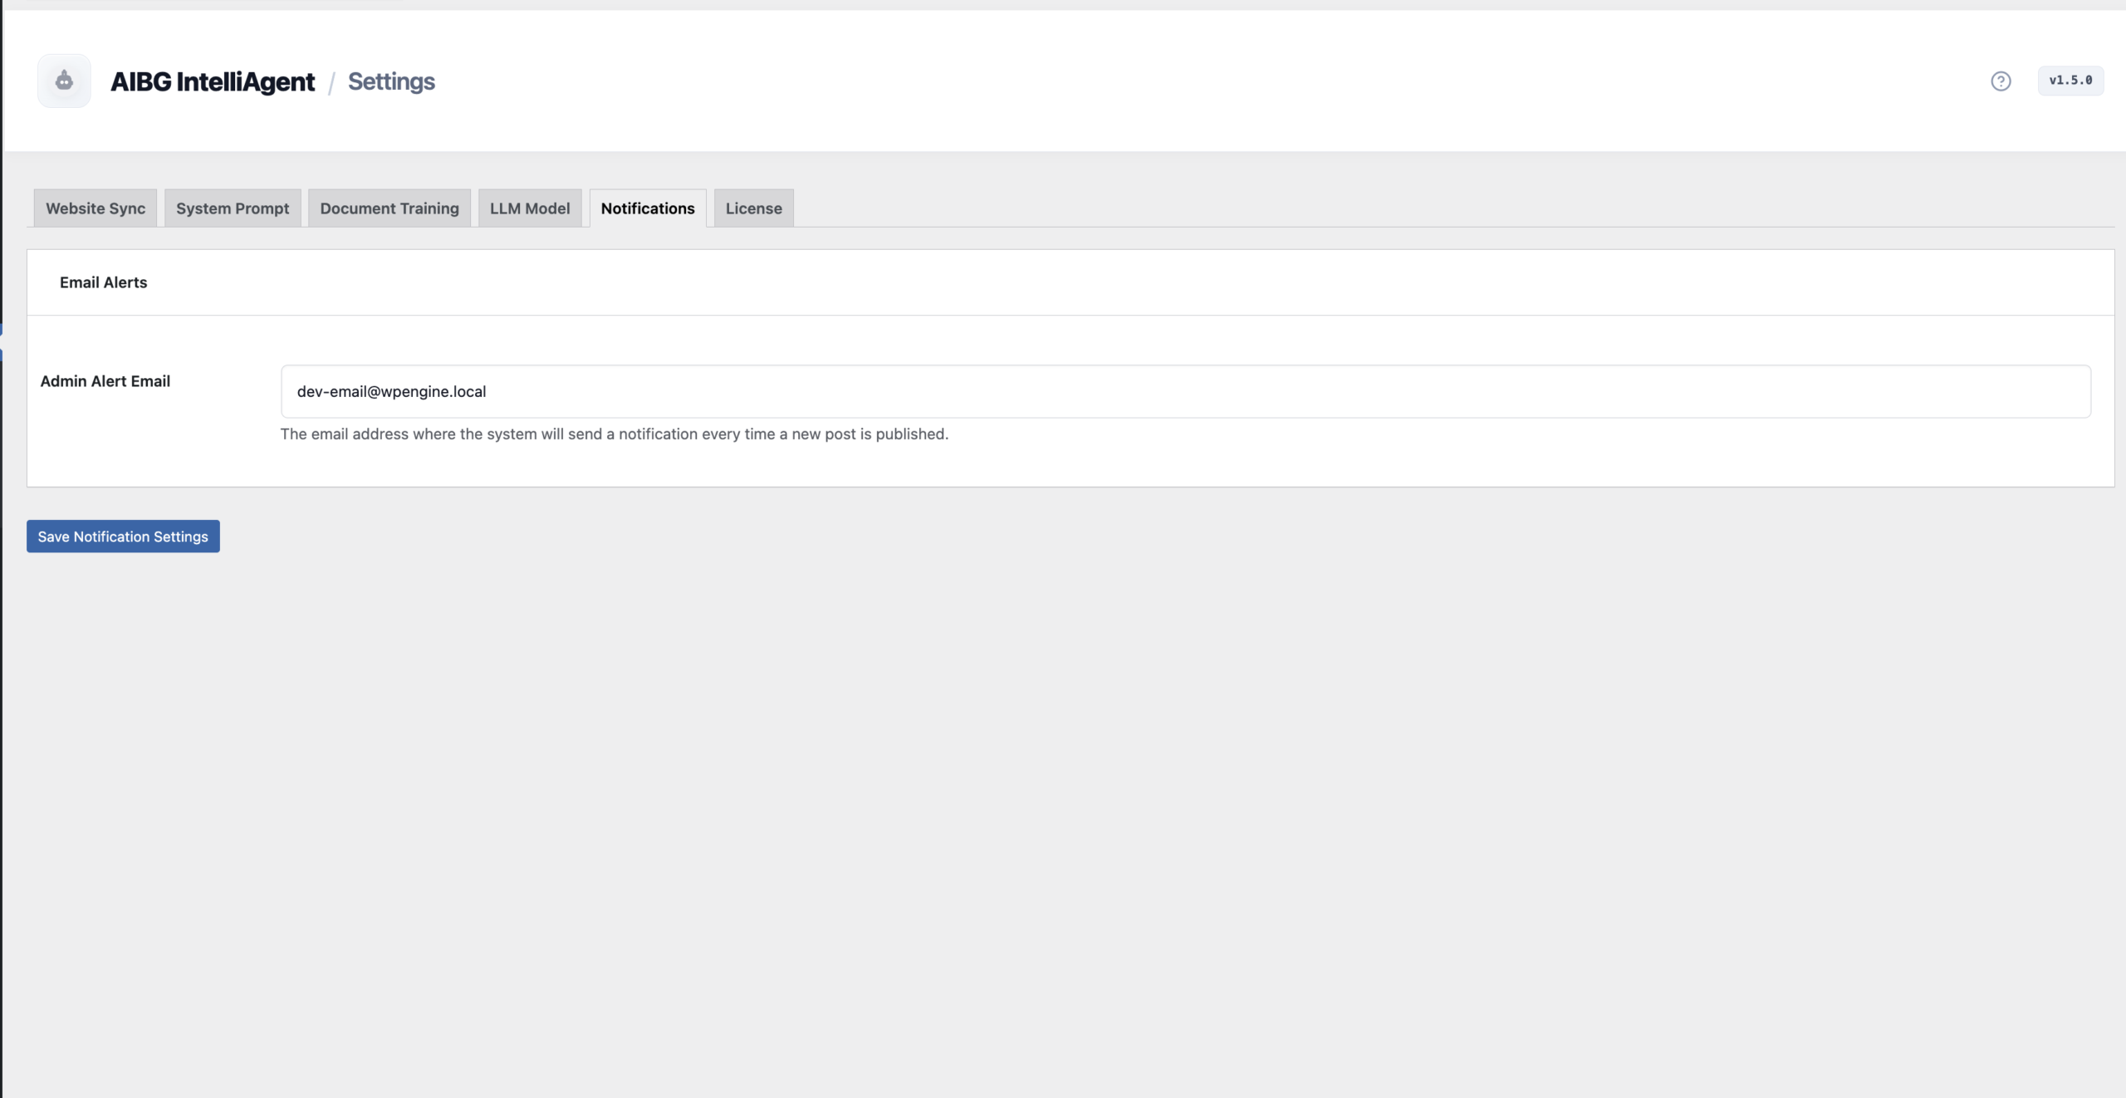Screen dimensions: 2126x1098
Task: Click the v1.5.0 version badge
Action: [x=2070, y=81]
